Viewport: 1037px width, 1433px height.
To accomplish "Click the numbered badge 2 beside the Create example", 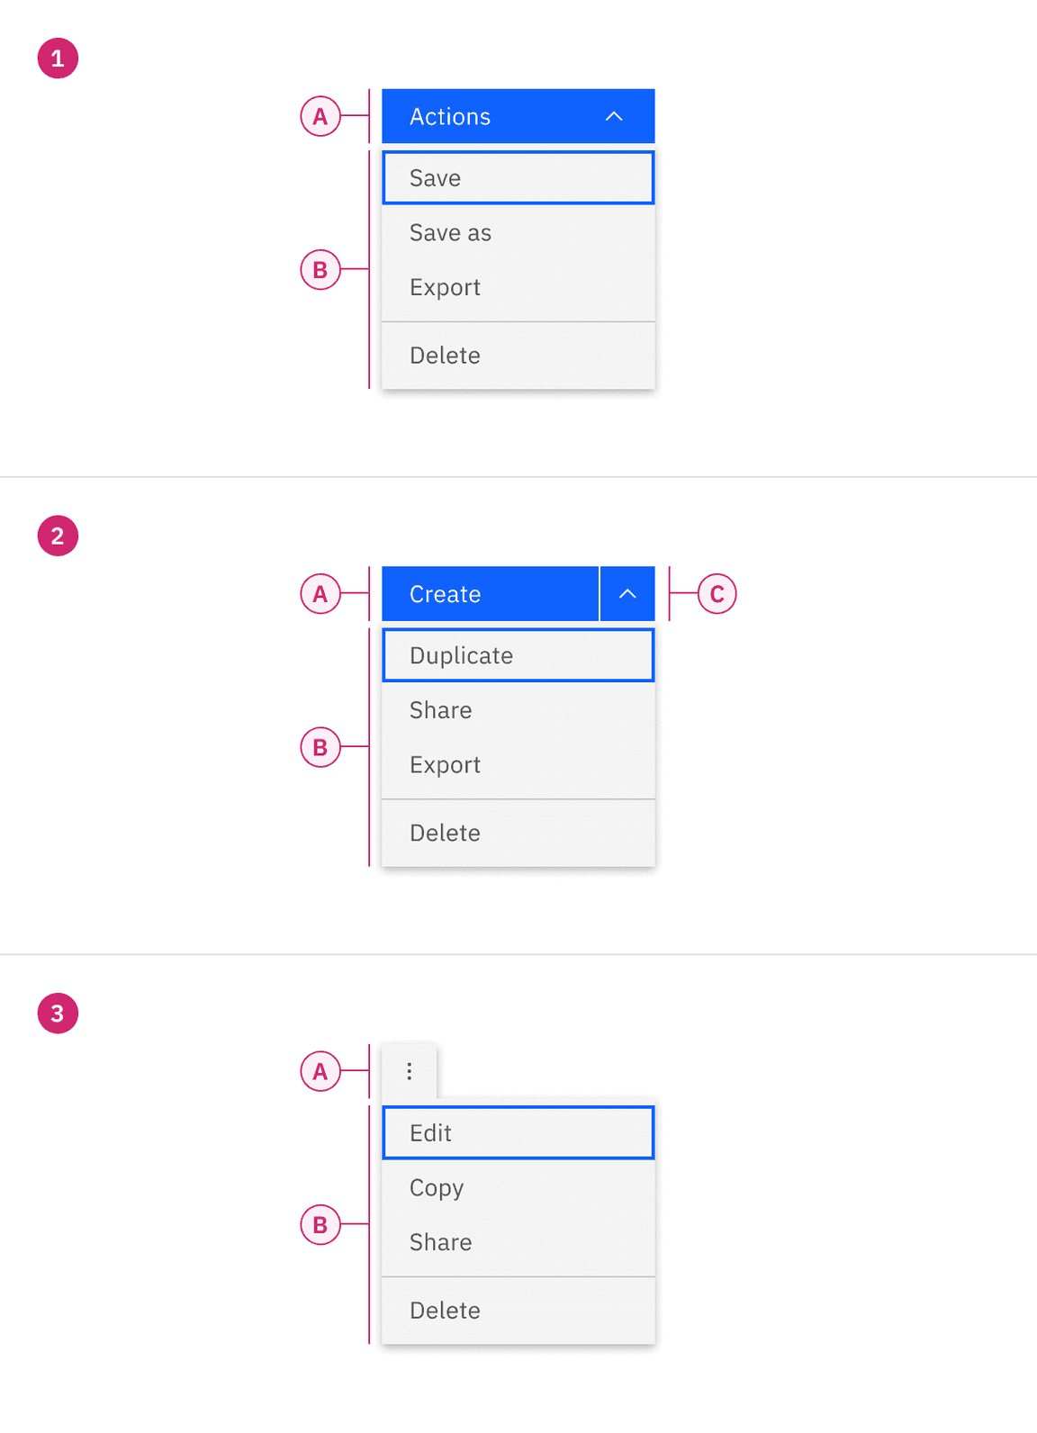I will point(58,535).
